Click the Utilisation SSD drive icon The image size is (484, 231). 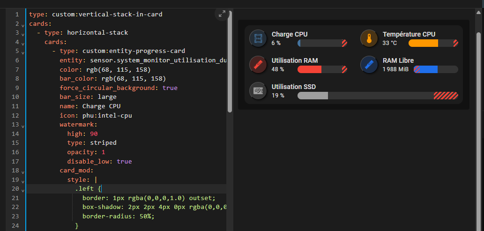258,91
